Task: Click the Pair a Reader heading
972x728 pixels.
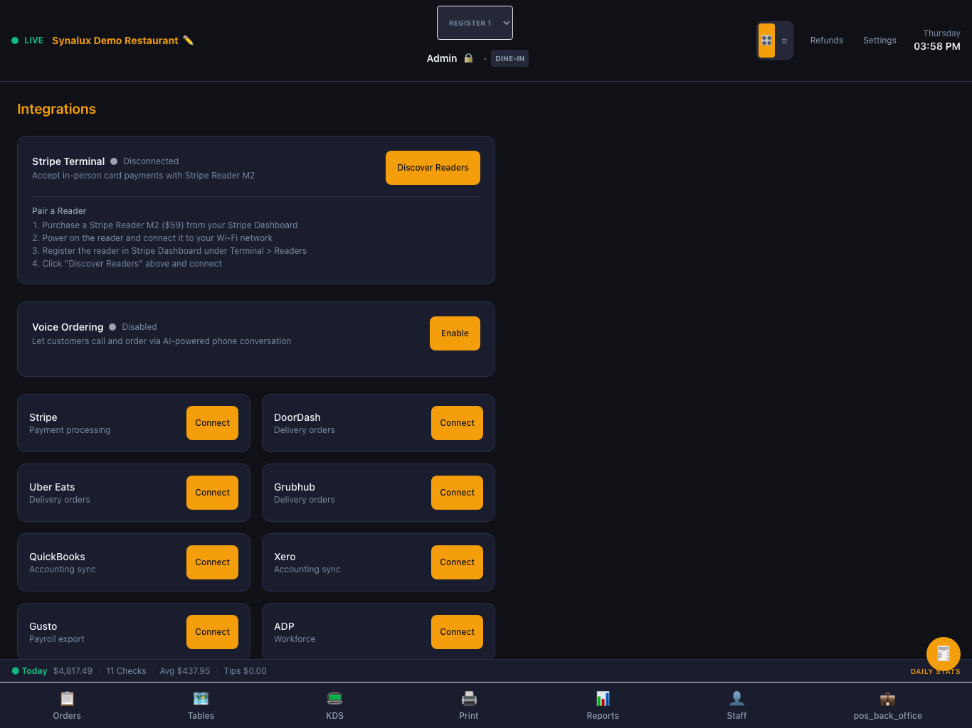Action: 59,211
